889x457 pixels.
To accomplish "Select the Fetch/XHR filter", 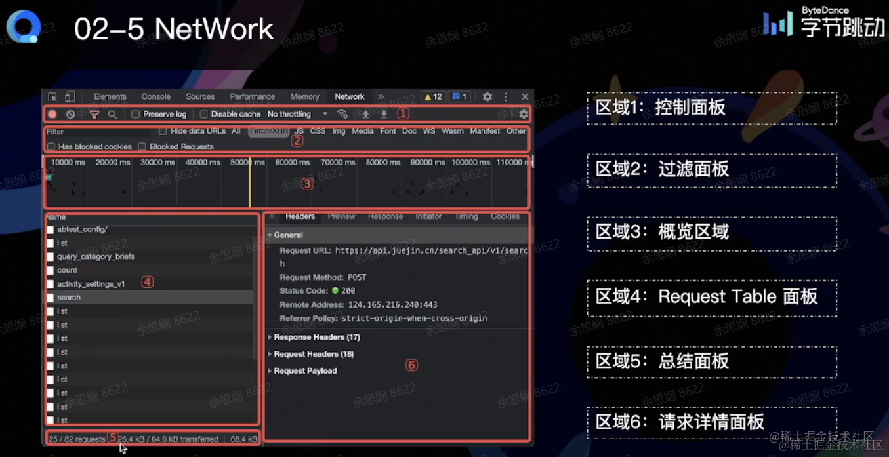I will [x=269, y=131].
